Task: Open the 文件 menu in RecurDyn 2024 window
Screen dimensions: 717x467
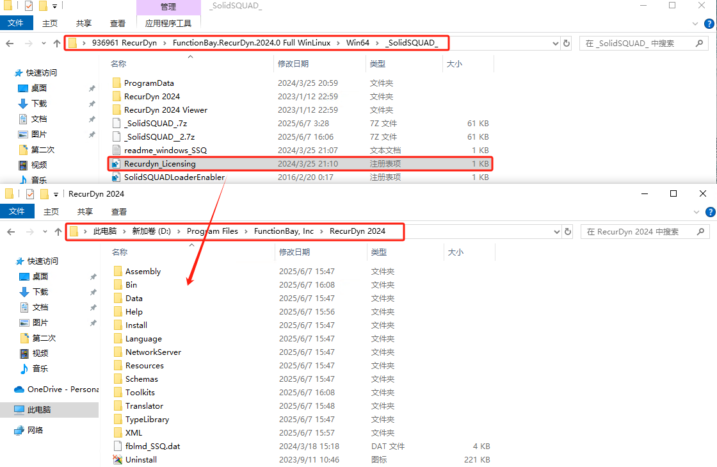Action: click(x=17, y=211)
